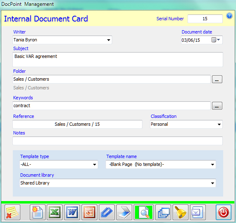Click the delete note icon with red X
236x223 pixels.
click(12, 212)
